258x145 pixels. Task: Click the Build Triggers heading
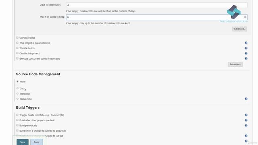(28, 108)
